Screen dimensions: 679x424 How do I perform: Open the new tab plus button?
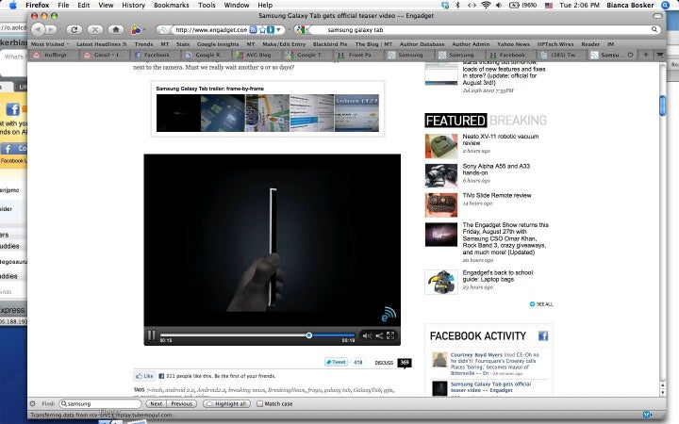tap(646, 55)
